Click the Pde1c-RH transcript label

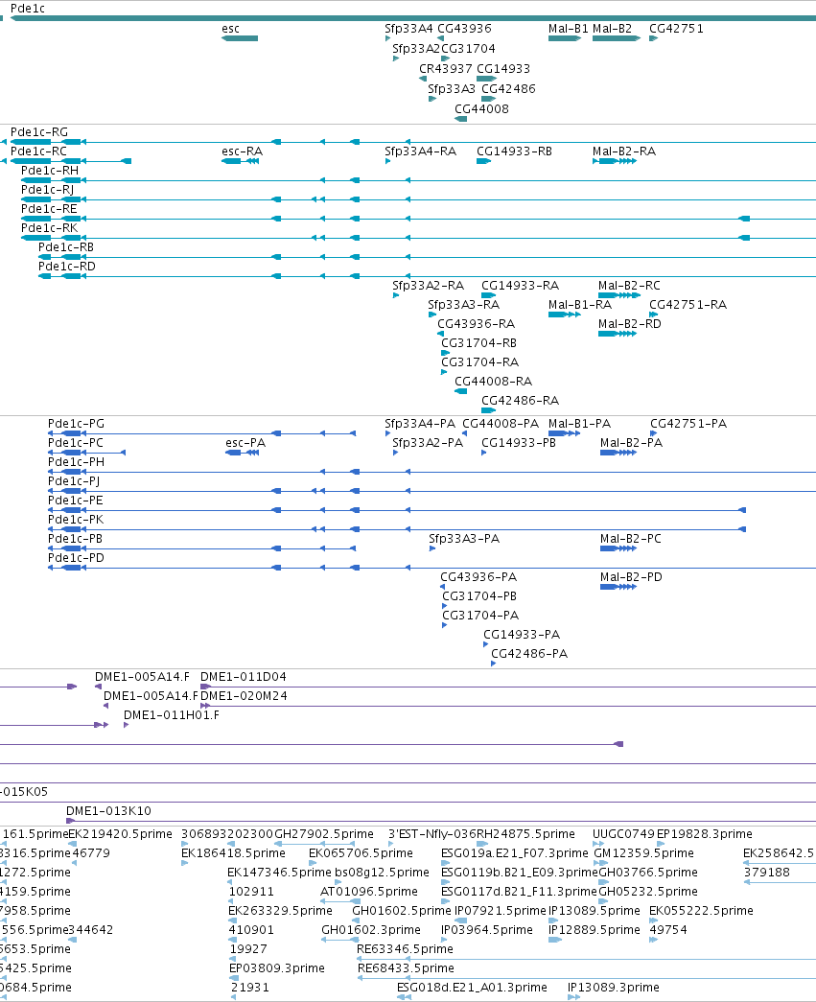tap(50, 171)
